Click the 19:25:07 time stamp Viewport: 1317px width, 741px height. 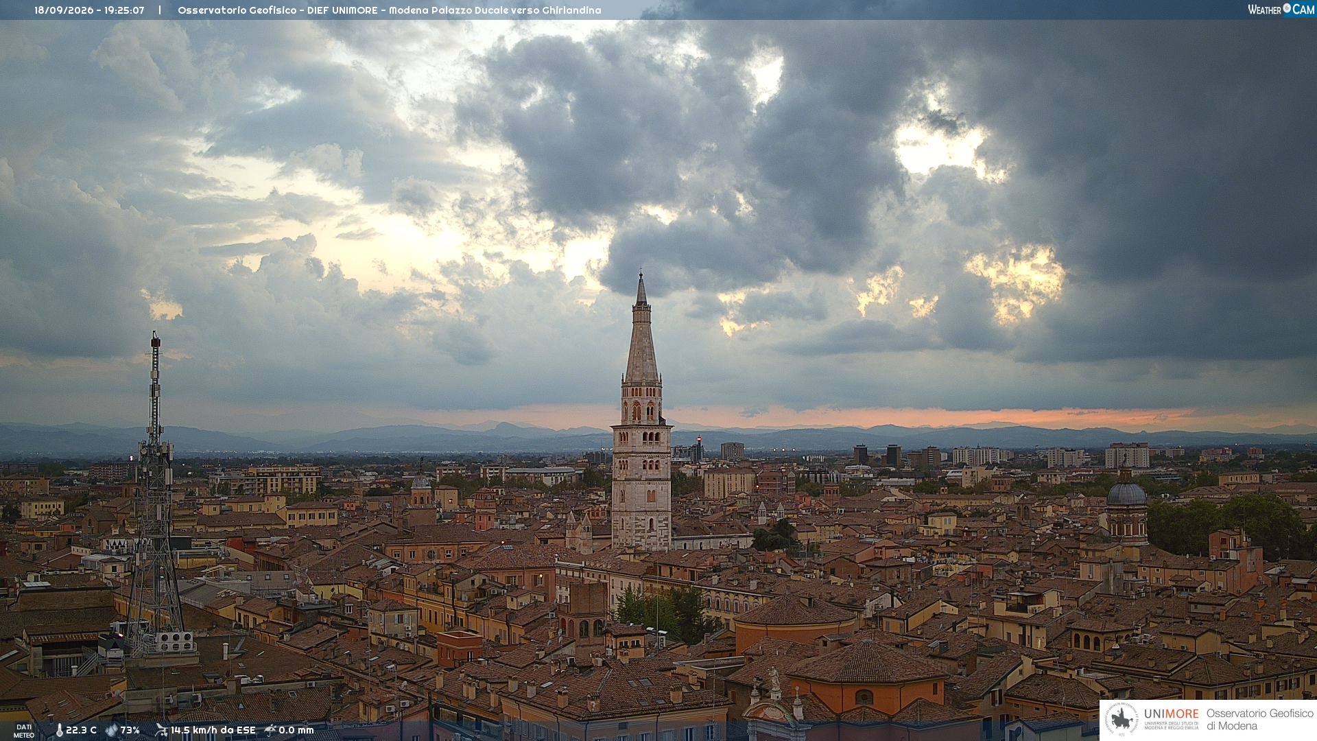point(124,10)
